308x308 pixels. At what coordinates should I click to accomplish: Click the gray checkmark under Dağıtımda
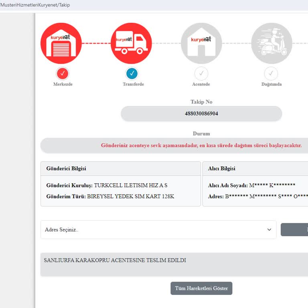pos(271,73)
